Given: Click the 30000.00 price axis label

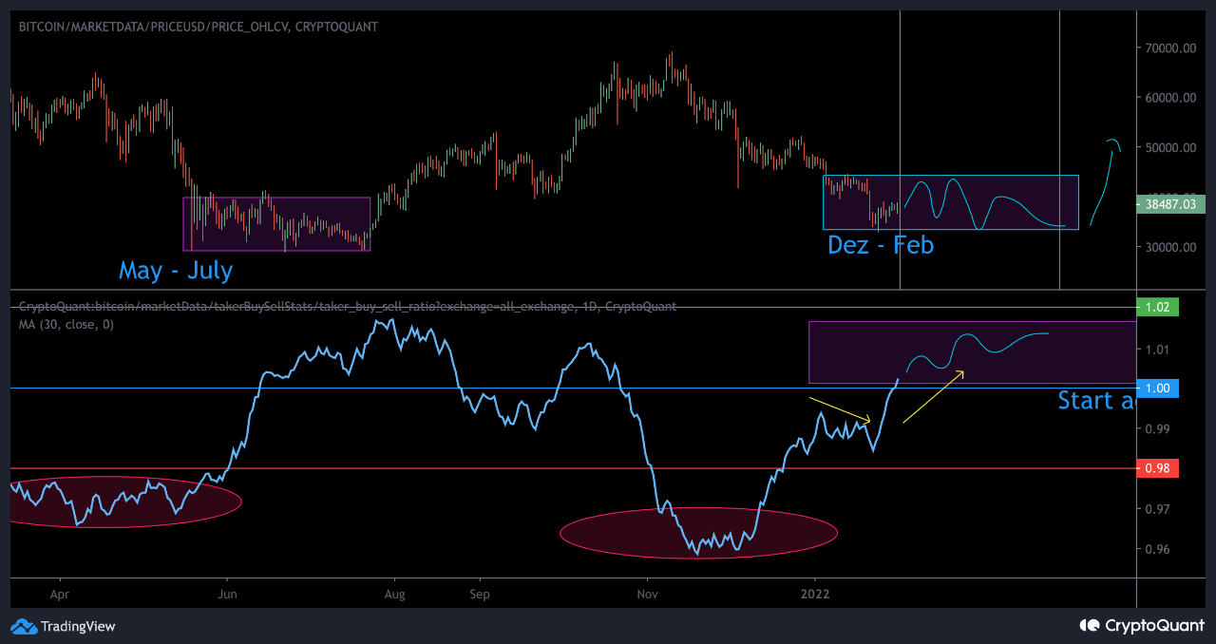Looking at the screenshot, I should pos(1168,247).
